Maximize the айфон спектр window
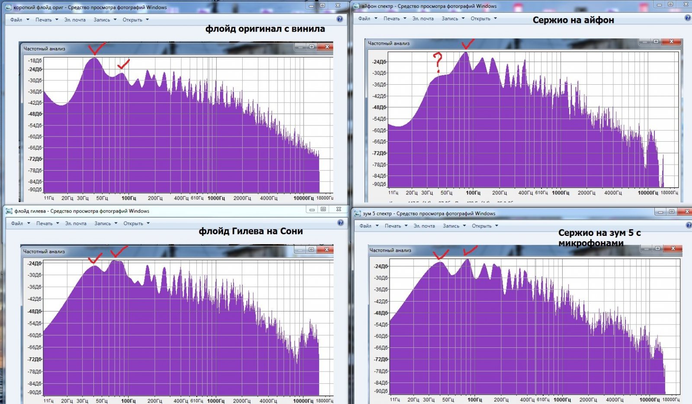This screenshot has width=692, height=404. click(670, 5)
